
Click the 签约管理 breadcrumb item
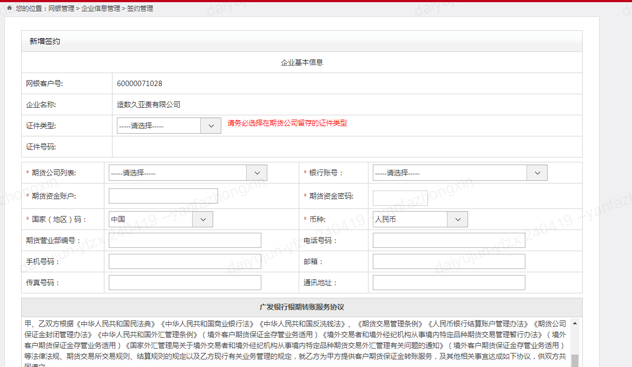pyautogui.click(x=140, y=9)
